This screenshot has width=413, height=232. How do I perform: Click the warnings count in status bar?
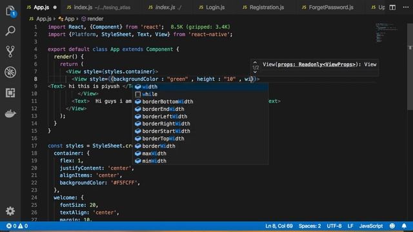pyautogui.click(x=23, y=226)
